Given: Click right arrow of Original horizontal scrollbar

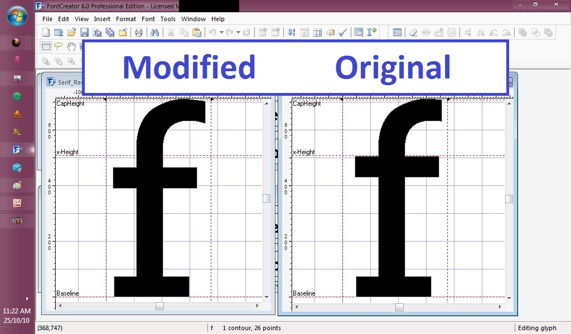Looking at the screenshot, I should tap(500, 307).
